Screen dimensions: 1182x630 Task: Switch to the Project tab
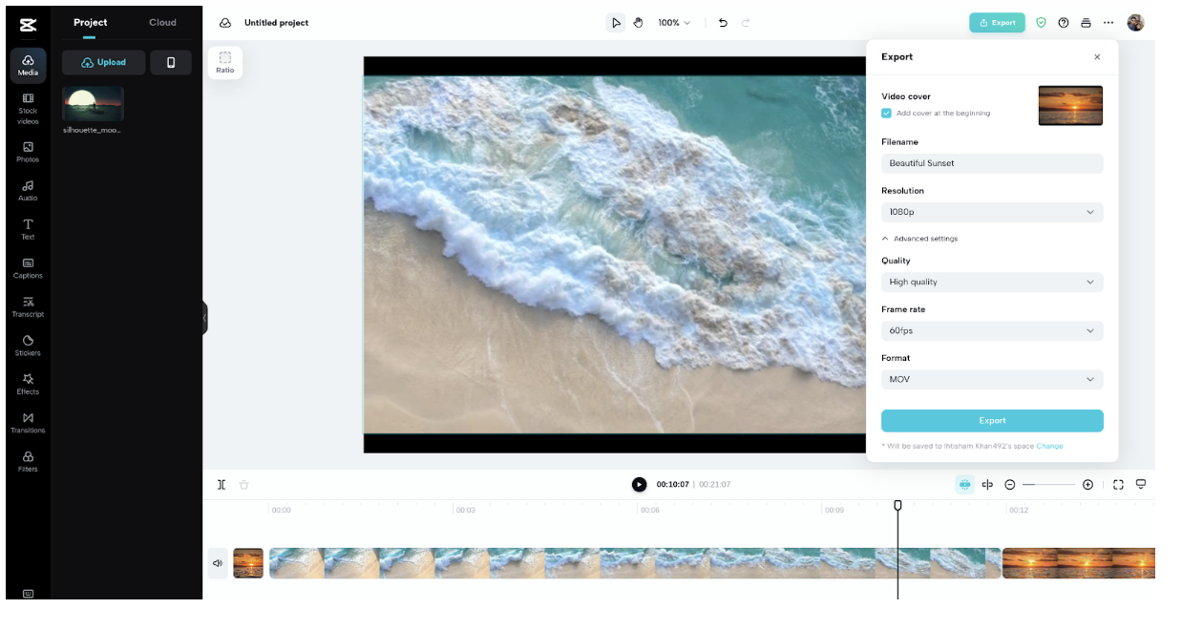90,22
